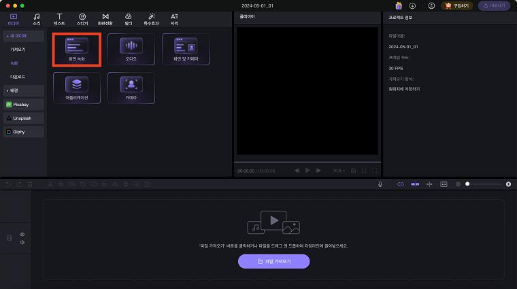517x289 pixels.
Task: Click the scissors split icon
Action: 50,184
